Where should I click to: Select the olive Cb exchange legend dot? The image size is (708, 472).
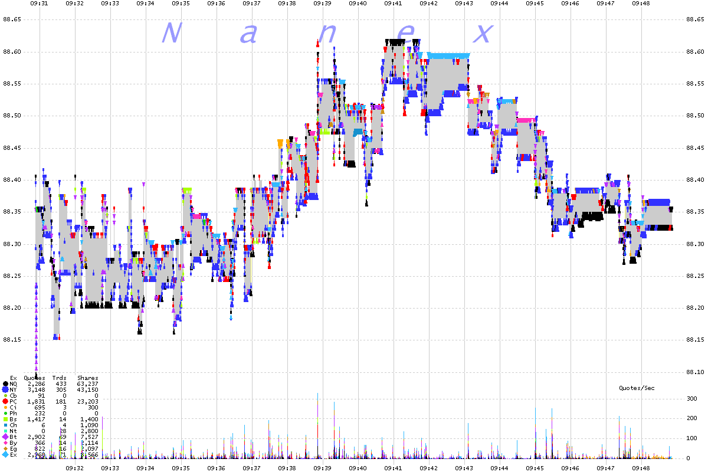(x=6, y=395)
